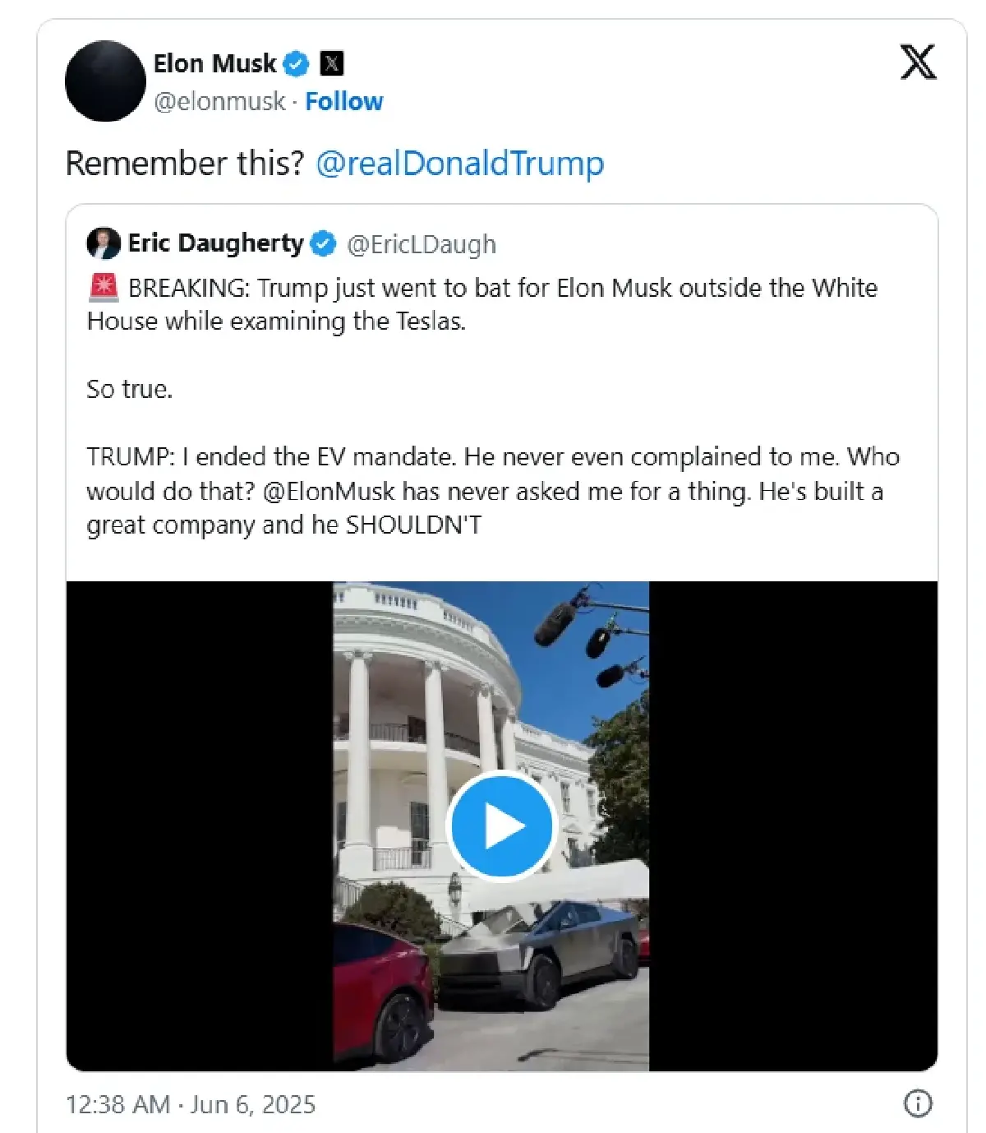Open the @EricLDaugh handle
Viewport: 986px width, 1133px height.
pyautogui.click(x=422, y=244)
